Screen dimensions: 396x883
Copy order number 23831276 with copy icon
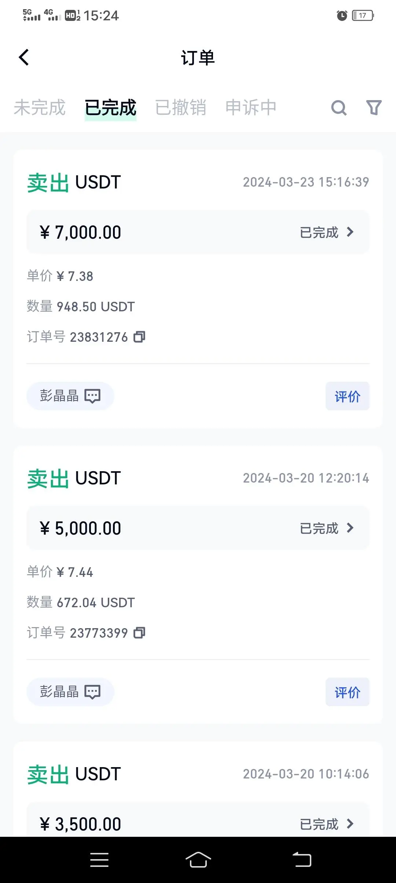pyautogui.click(x=139, y=337)
